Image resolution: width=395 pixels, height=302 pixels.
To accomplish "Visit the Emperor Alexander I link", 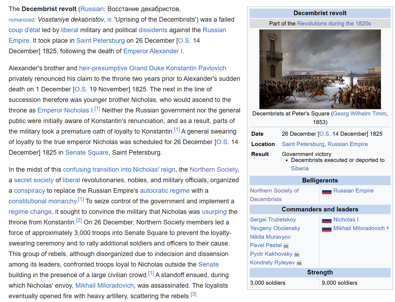I will pyautogui.click(x=153, y=51).
